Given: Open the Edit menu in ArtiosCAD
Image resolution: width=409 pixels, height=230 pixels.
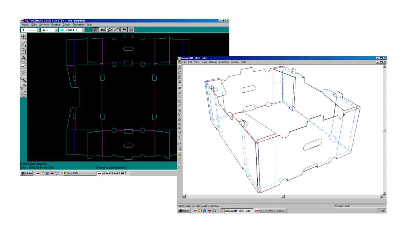Looking at the screenshot, I should point(190,62).
